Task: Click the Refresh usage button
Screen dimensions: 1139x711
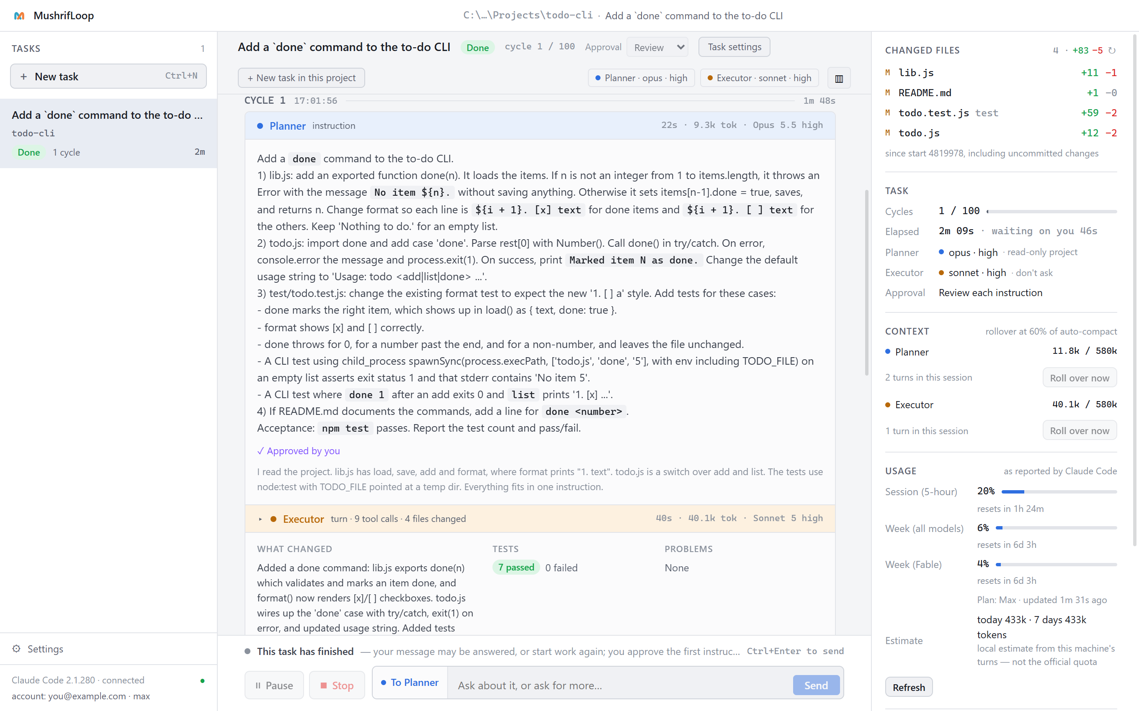Action: tap(908, 687)
